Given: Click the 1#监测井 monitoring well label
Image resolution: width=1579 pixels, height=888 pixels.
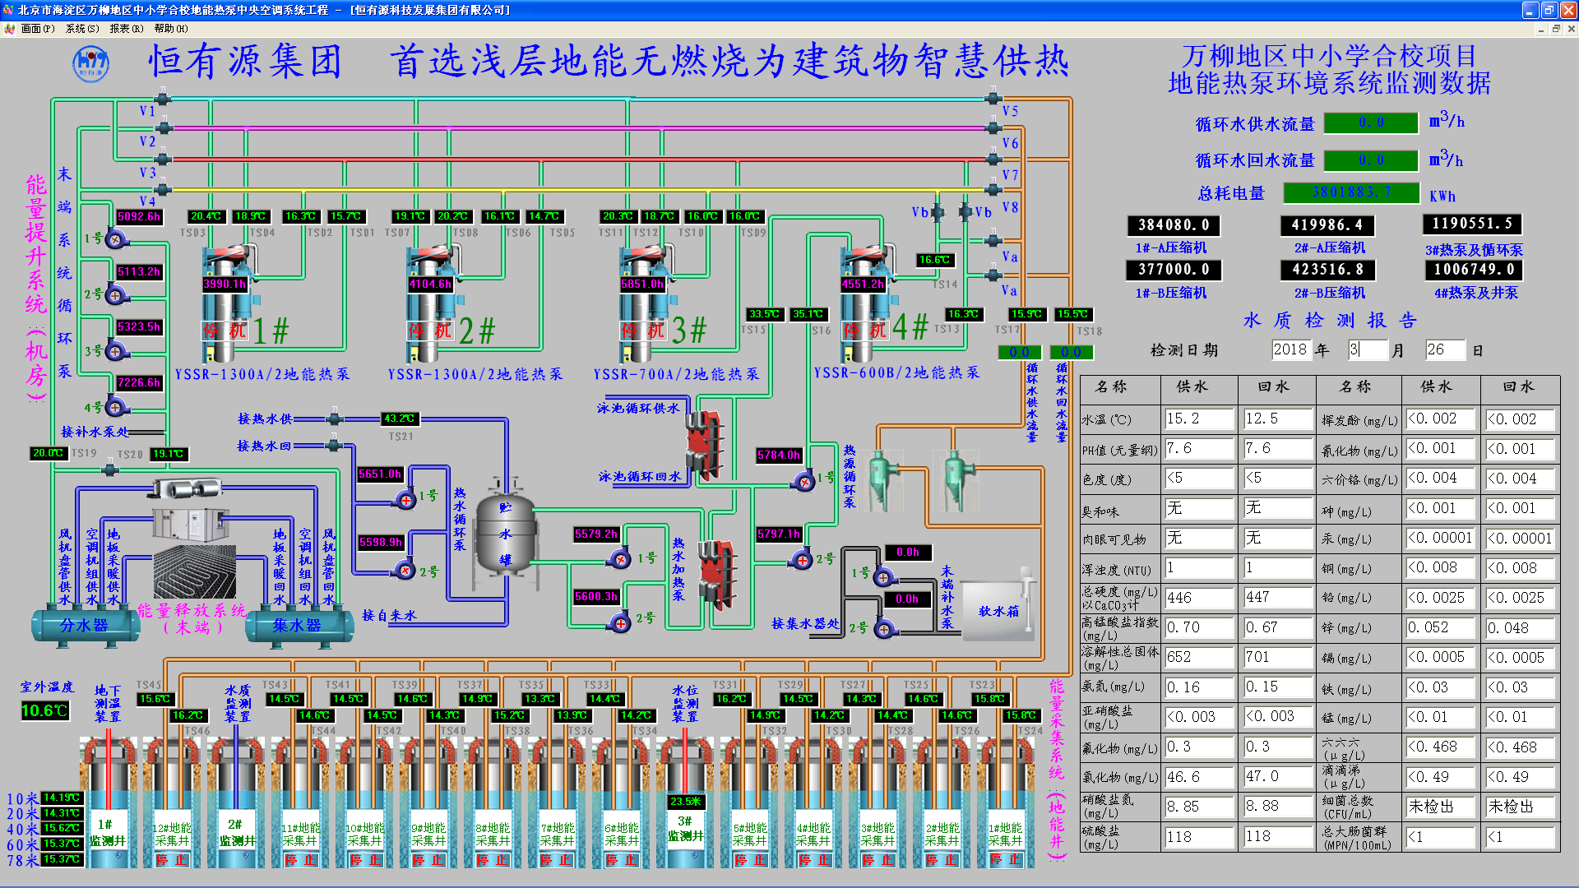Looking at the screenshot, I should click(x=108, y=833).
